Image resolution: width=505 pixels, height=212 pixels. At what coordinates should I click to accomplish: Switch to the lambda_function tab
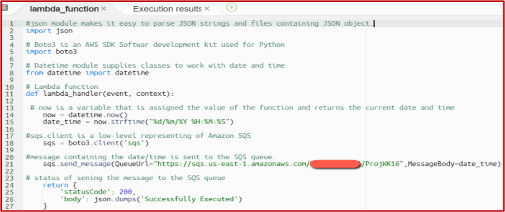point(64,9)
